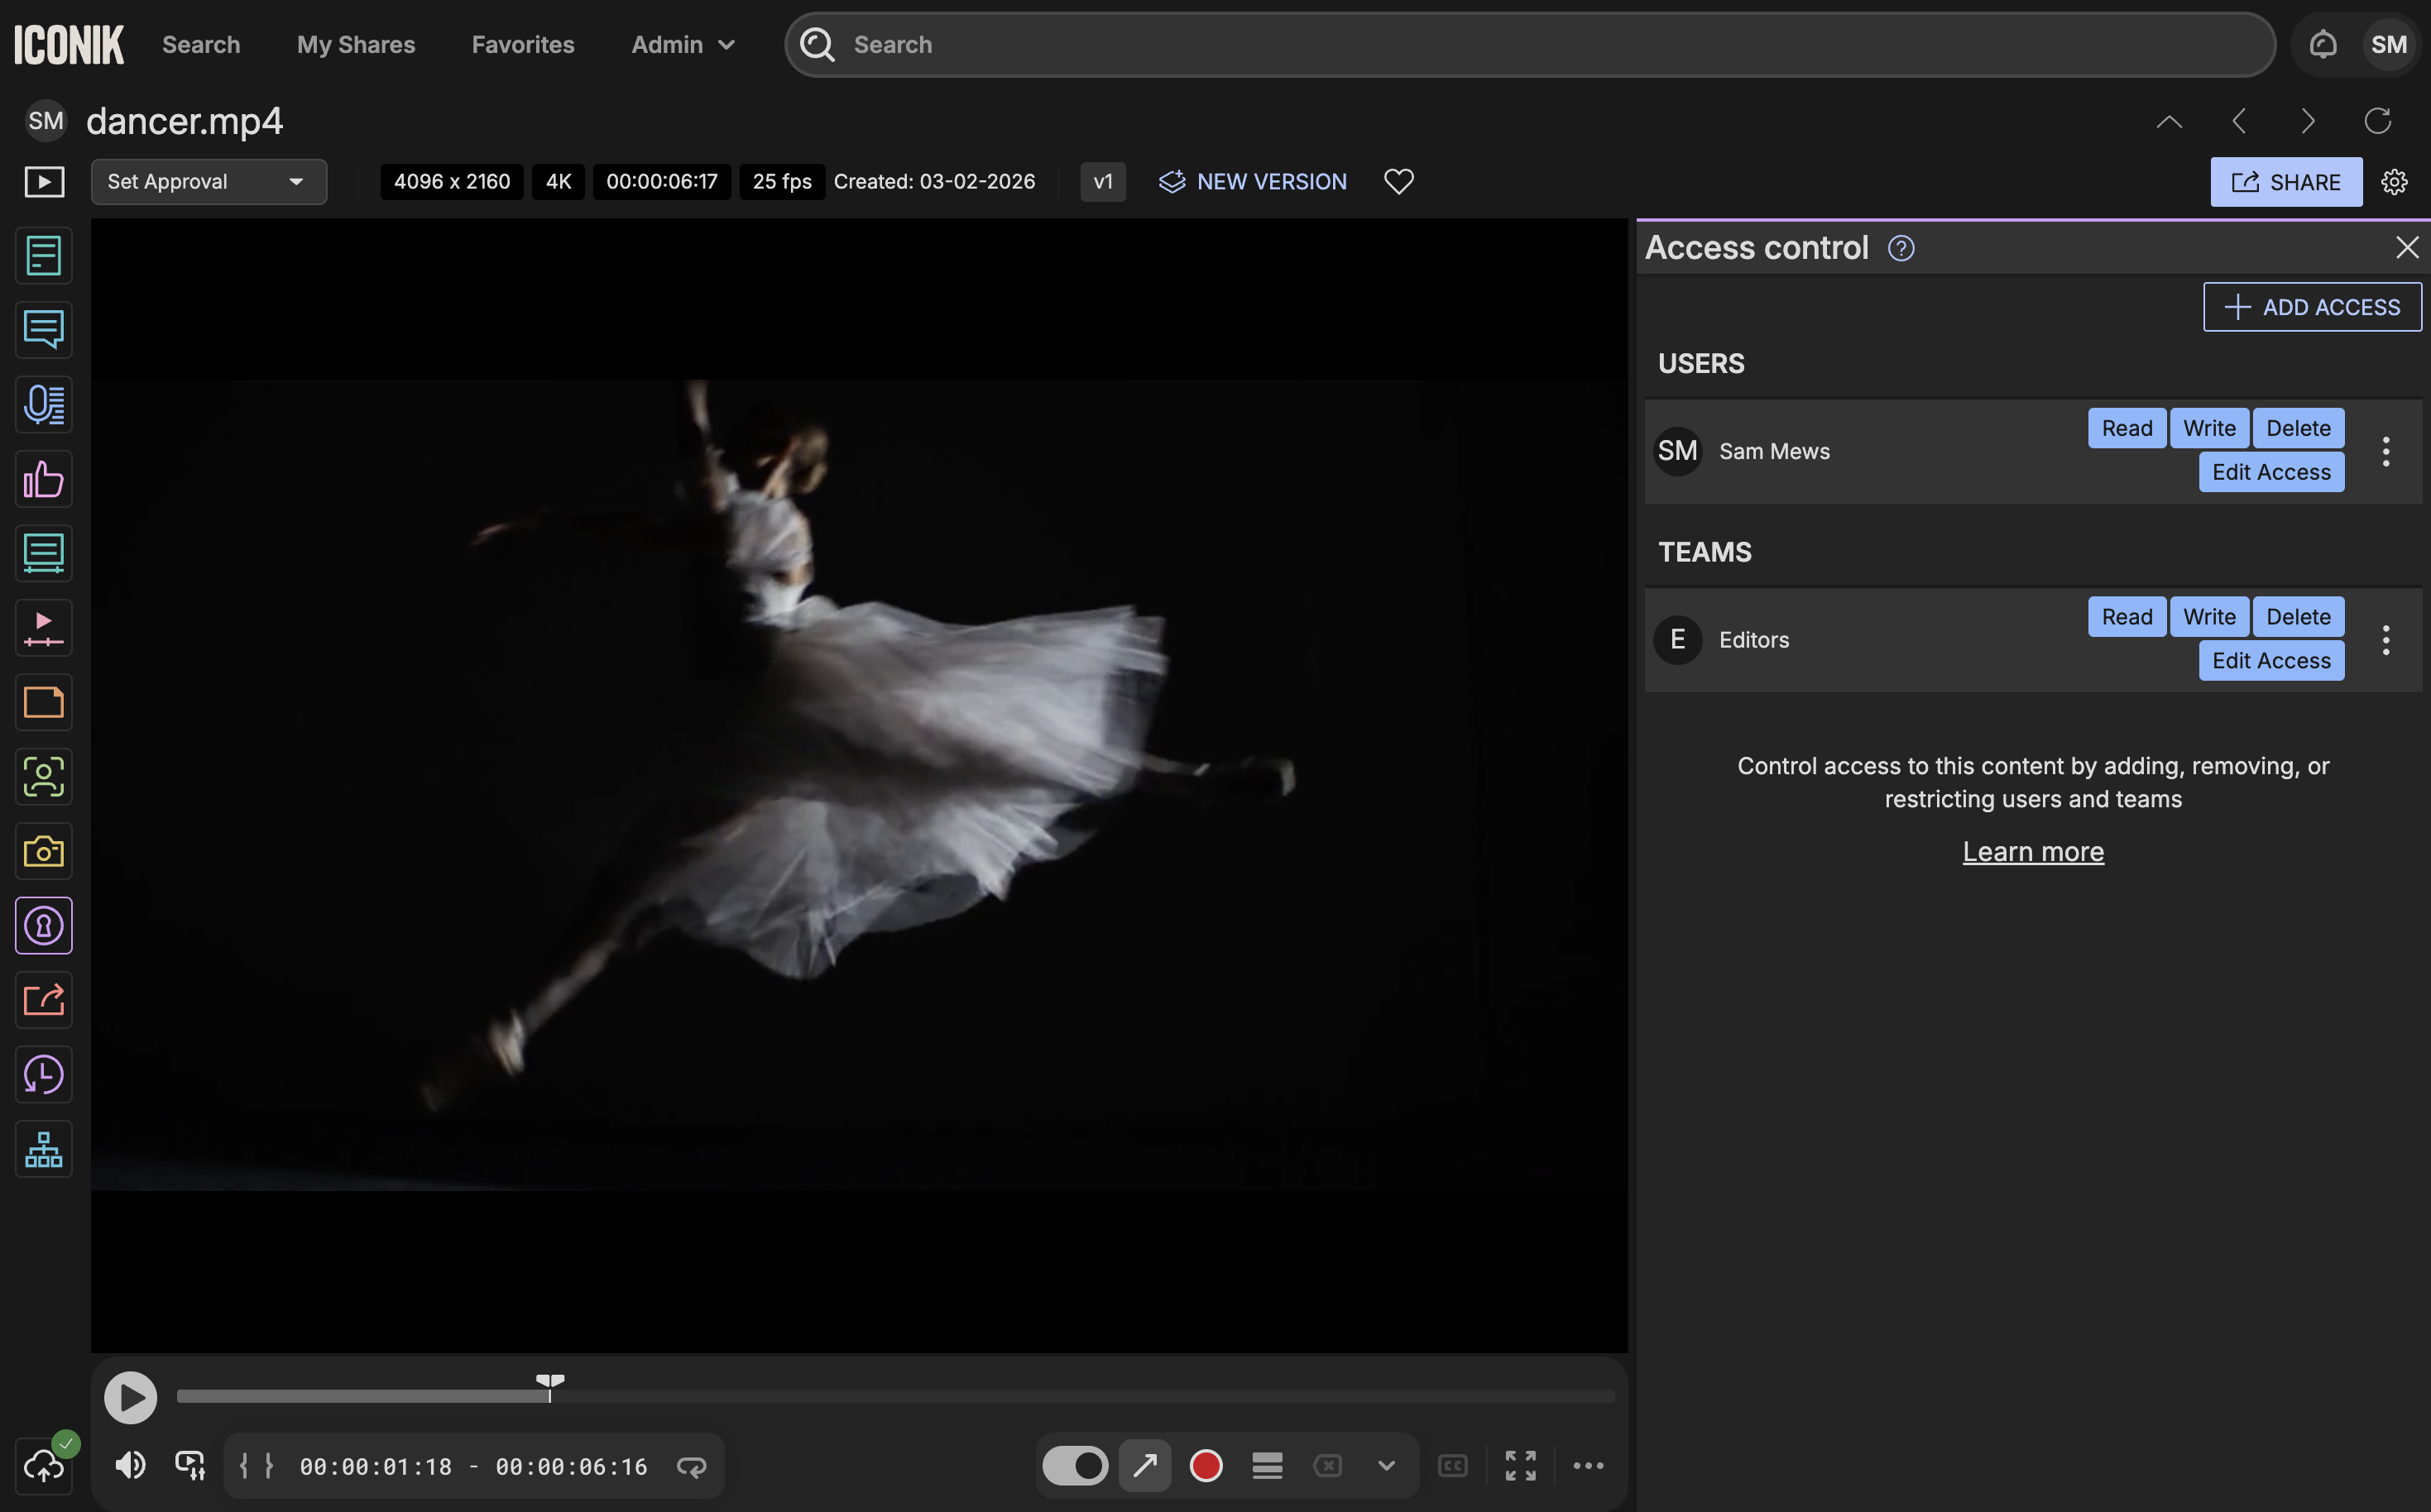Image resolution: width=2431 pixels, height=1512 pixels.
Task: Open the transcription microphone icon
Action: (x=43, y=405)
